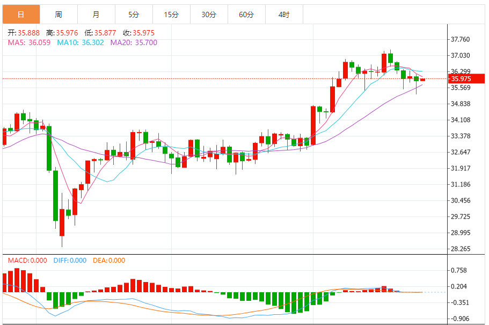Click the 收: 35.975 close price
Image resolution: width=489 pixels, height=325 pixels.
[138, 33]
